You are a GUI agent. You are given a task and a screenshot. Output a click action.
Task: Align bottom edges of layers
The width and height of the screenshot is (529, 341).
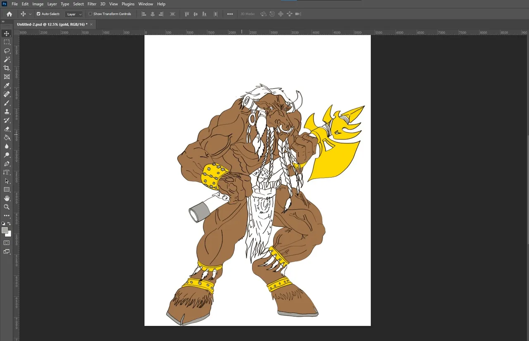point(204,14)
